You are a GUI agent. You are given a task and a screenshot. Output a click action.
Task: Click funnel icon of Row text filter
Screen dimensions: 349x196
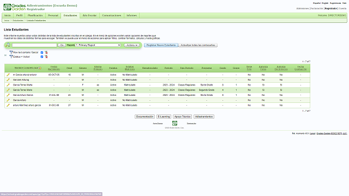click(x=11, y=52)
